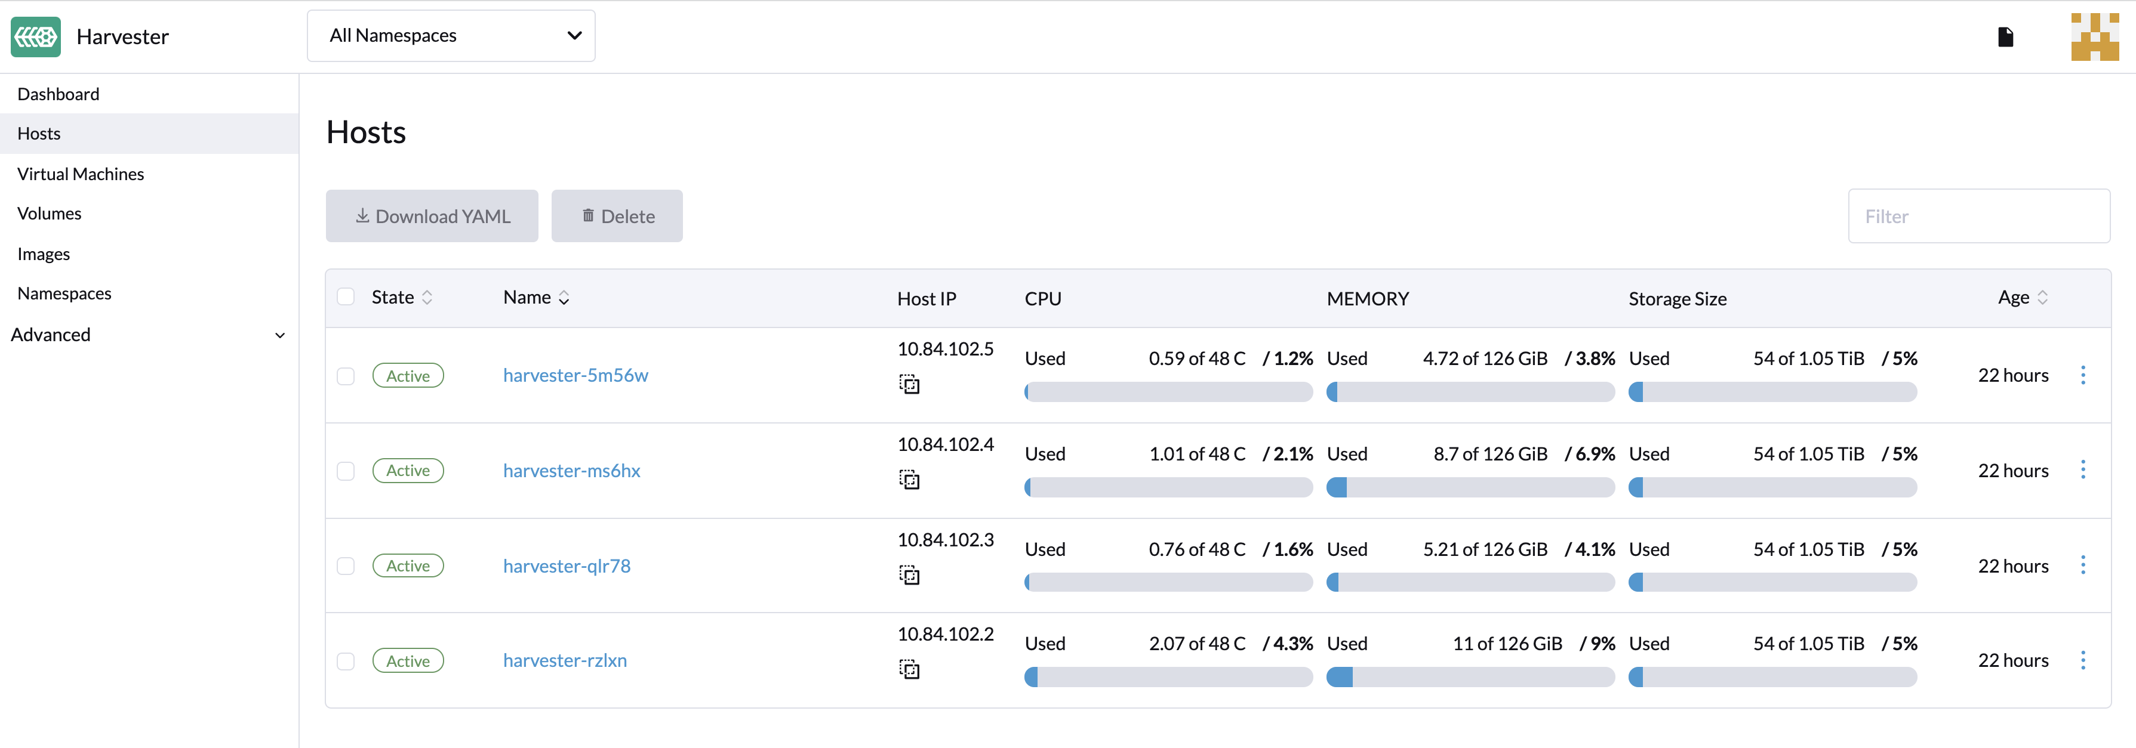Click the Storage Size column header
Viewport: 2136px width, 748px height.
[1678, 298]
